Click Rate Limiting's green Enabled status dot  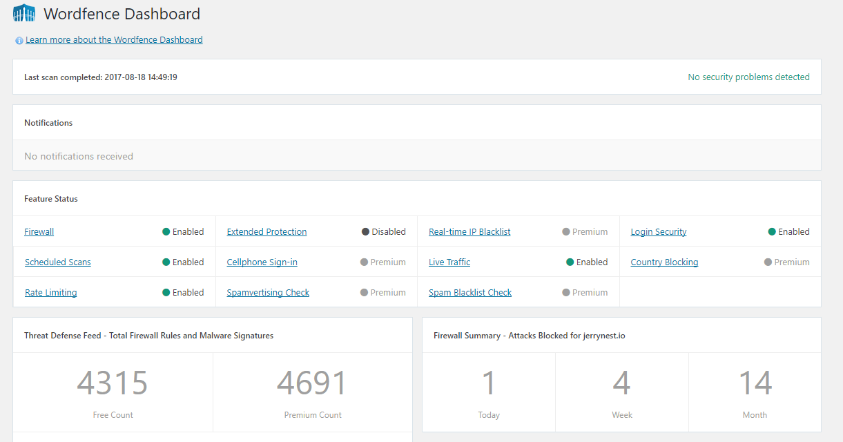(166, 293)
